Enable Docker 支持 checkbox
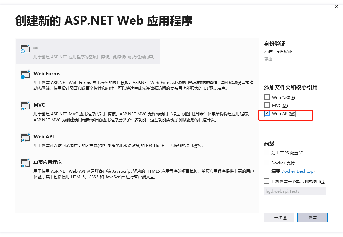343x237 pixels. [266, 162]
